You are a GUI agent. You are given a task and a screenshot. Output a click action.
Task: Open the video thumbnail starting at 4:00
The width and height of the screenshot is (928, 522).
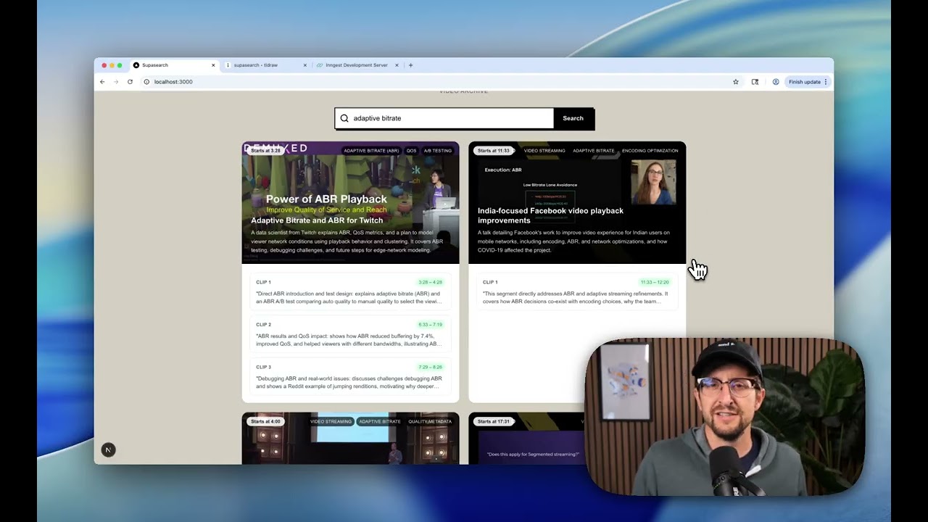pyautogui.click(x=350, y=439)
